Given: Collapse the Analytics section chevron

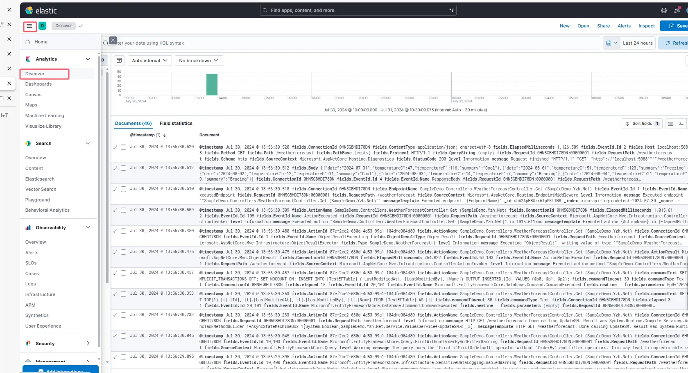Looking at the screenshot, I should pos(88,59).
